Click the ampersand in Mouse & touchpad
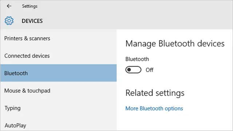233x131 pixels. [x=24, y=91]
